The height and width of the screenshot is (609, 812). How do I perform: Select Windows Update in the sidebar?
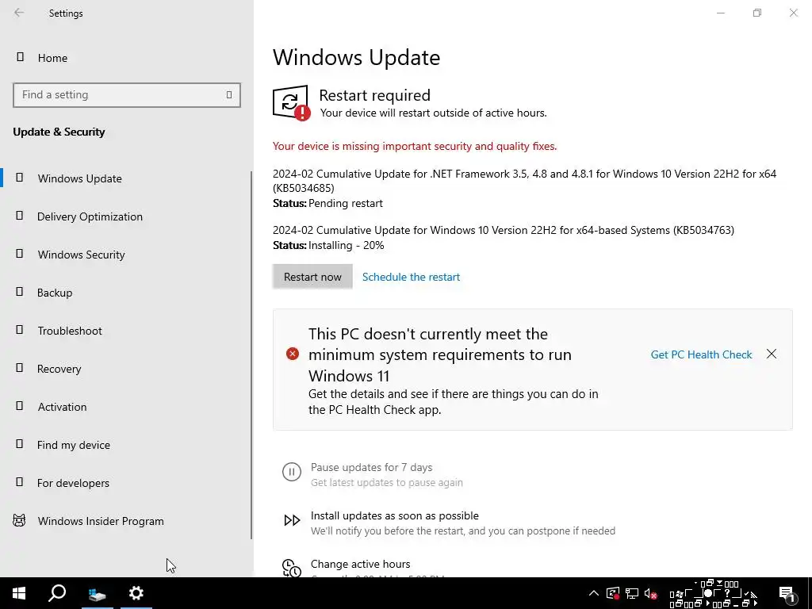tap(80, 178)
